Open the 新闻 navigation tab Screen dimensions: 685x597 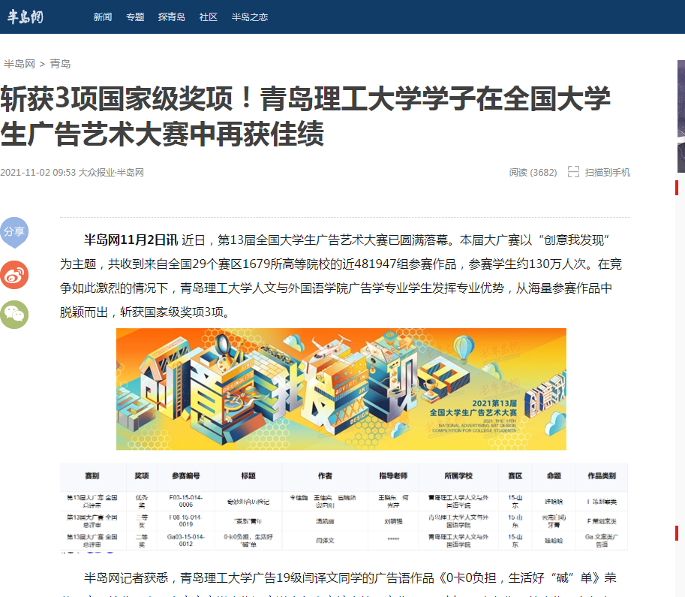point(103,17)
